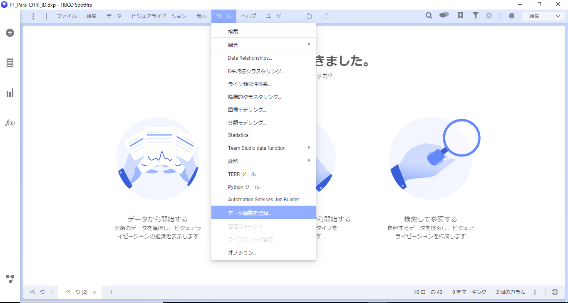Open the notifications bell icon
This screenshot has height=303, width=568.
512,16
